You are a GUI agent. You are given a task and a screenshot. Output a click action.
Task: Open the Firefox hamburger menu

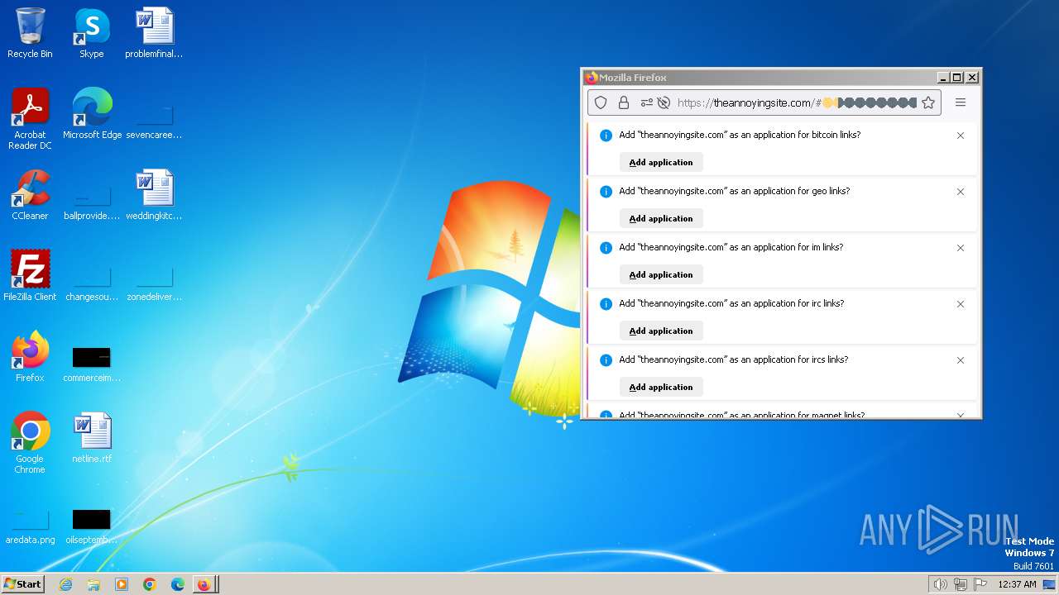(x=961, y=102)
